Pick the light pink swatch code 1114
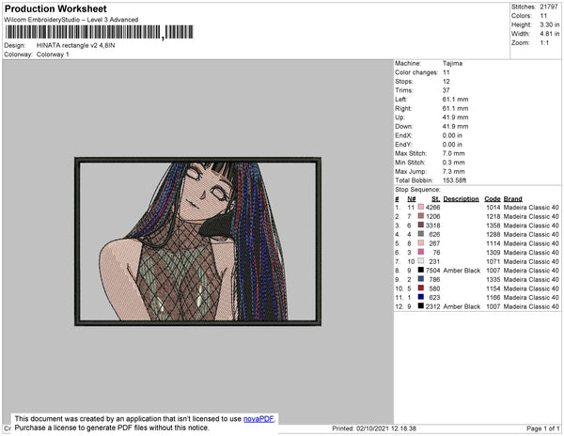This screenshot has width=564, height=436. [421, 243]
